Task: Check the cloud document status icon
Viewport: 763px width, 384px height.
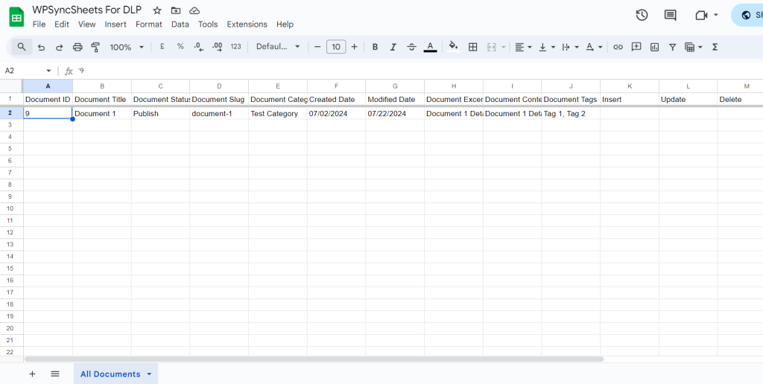Action: pos(194,10)
